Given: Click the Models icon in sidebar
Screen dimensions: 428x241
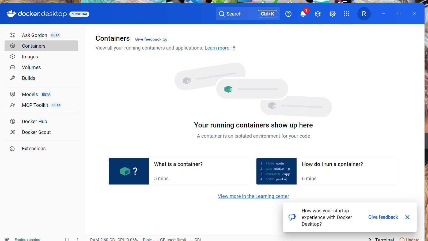Looking at the screenshot, I should (13, 94).
